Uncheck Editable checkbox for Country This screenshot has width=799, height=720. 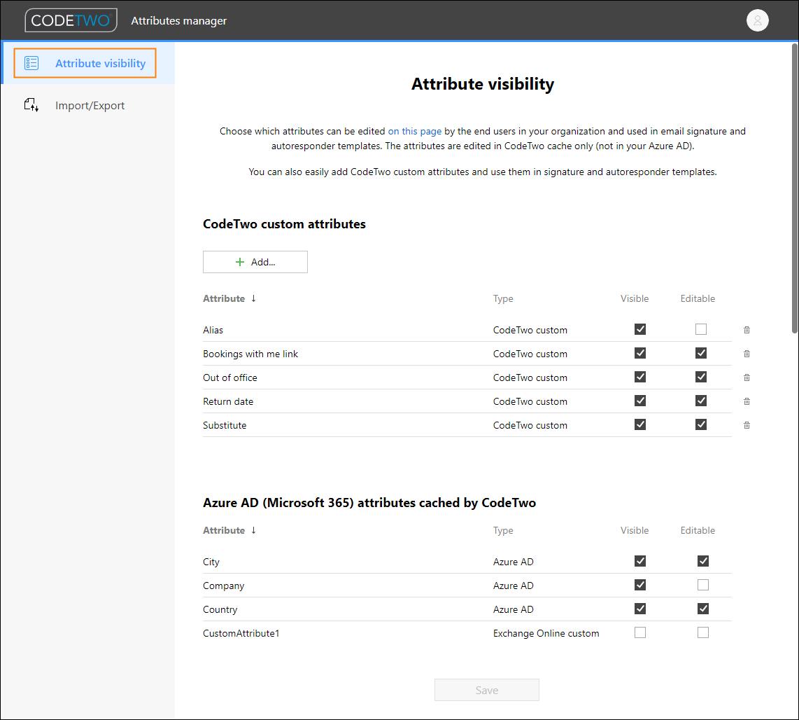coord(703,609)
